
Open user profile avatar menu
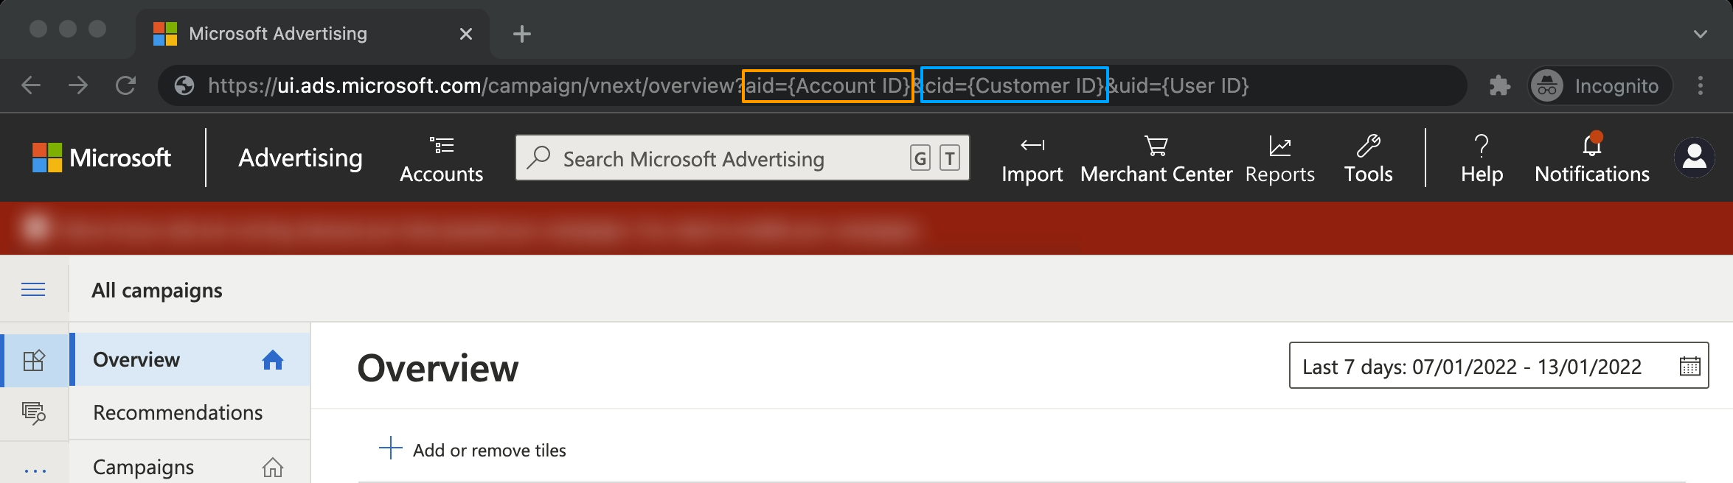1694,158
